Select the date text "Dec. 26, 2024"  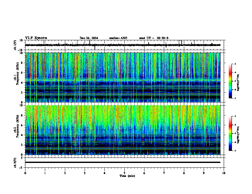point(89,38)
